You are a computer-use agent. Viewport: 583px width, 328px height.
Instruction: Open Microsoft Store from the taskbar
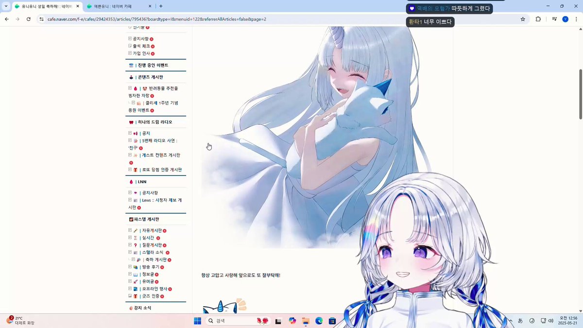tap(333, 321)
